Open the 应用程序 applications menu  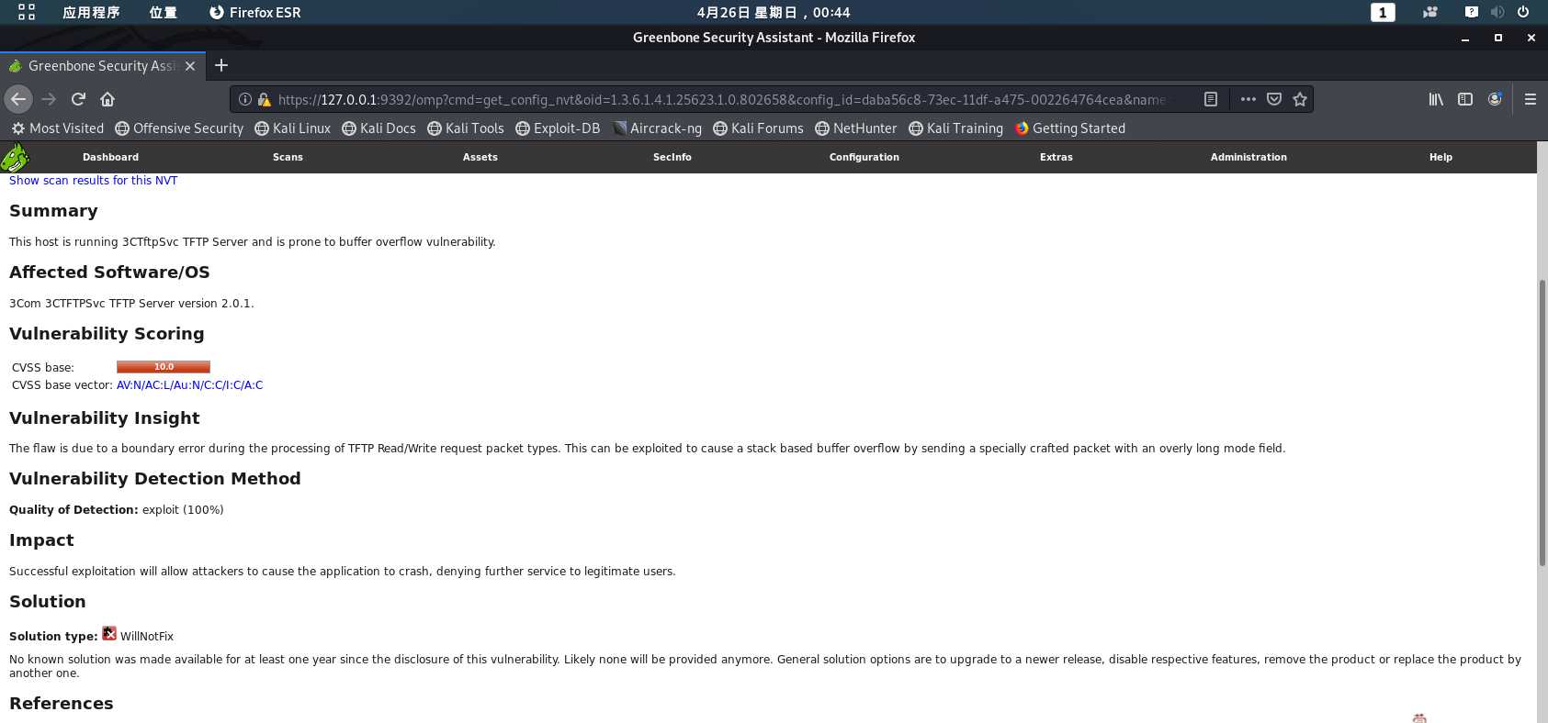[x=91, y=12]
